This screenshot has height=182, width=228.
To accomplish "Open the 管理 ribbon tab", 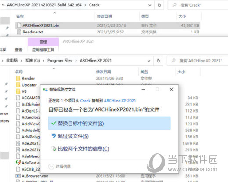I will [43, 42].
